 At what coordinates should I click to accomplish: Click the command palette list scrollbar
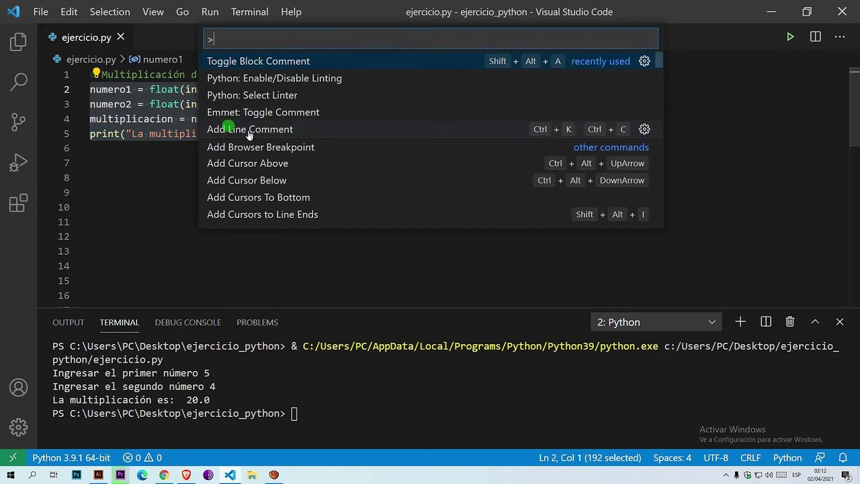660,61
